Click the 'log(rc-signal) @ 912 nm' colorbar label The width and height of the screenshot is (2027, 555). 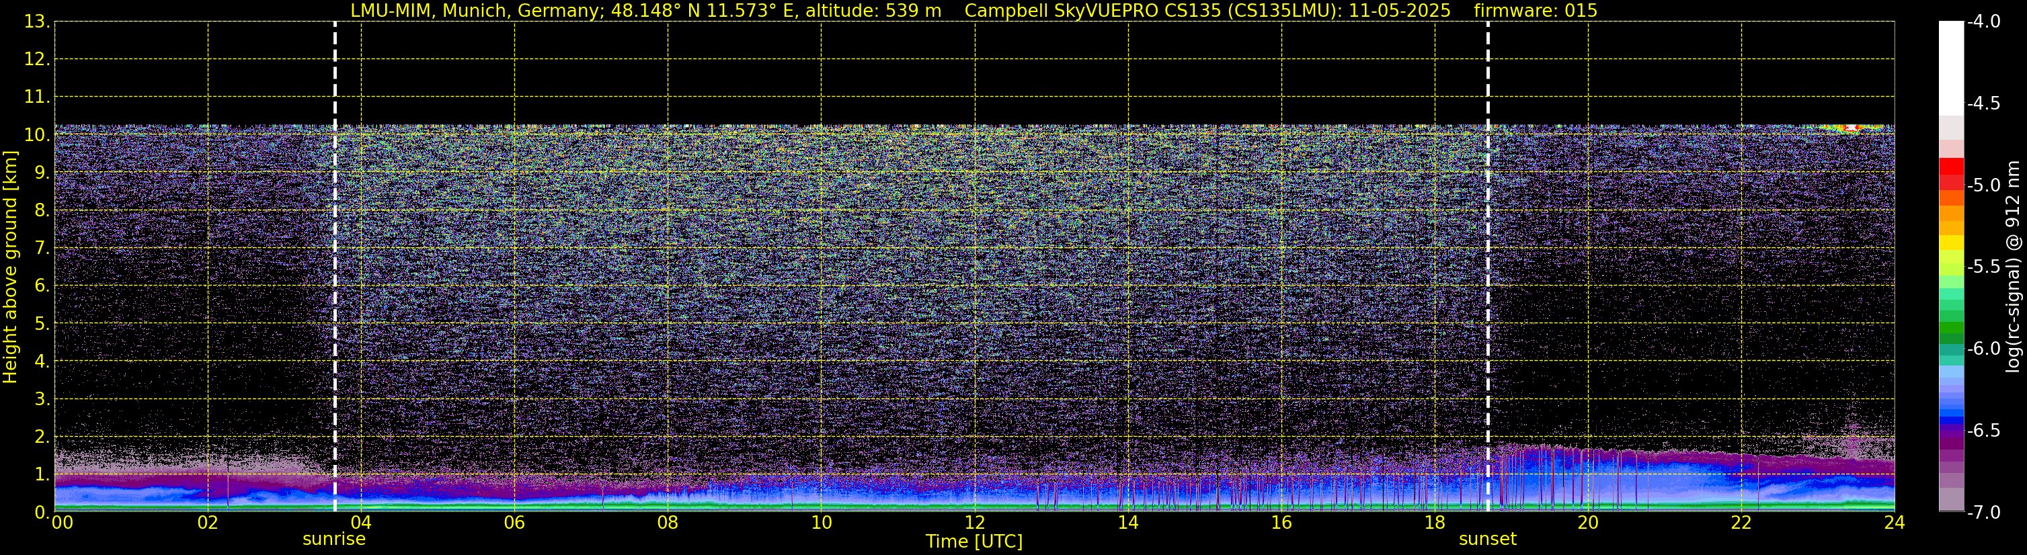(2013, 267)
